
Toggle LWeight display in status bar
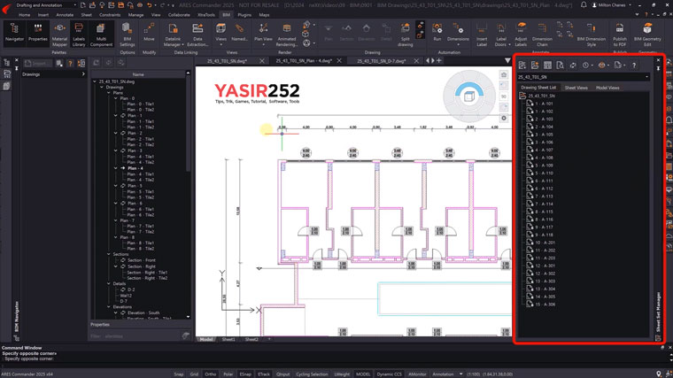(342, 374)
